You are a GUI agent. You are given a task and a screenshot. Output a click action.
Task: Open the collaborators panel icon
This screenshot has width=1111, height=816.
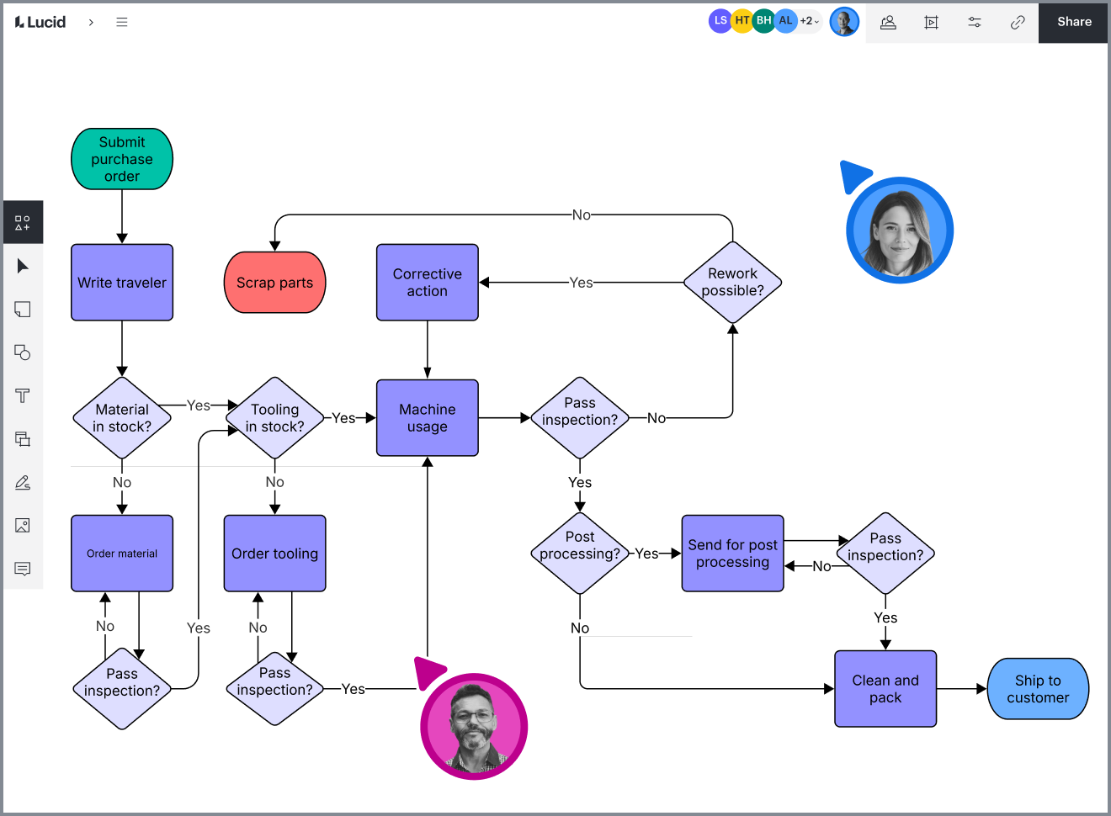(x=888, y=23)
